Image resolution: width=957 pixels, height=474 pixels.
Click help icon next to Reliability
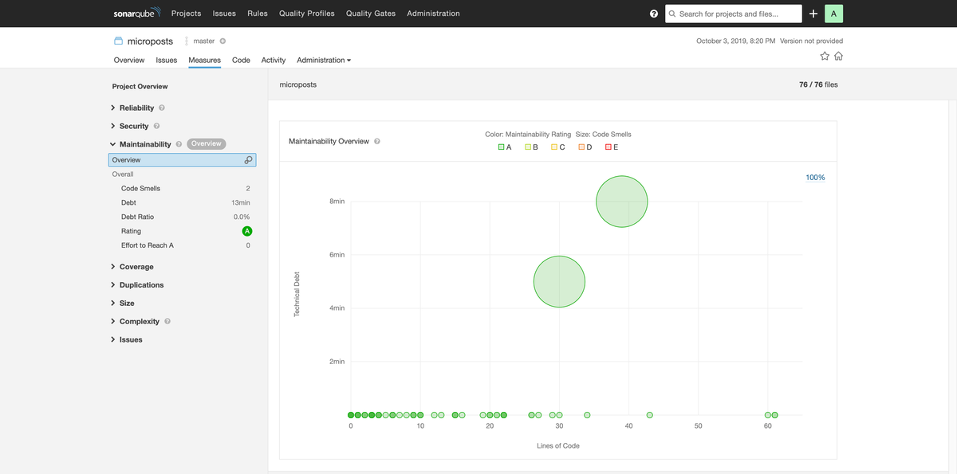click(x=162, y=108)
